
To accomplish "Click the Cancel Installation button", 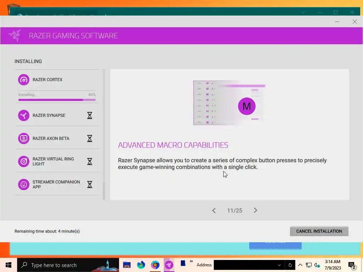I will tap(319, 231).
